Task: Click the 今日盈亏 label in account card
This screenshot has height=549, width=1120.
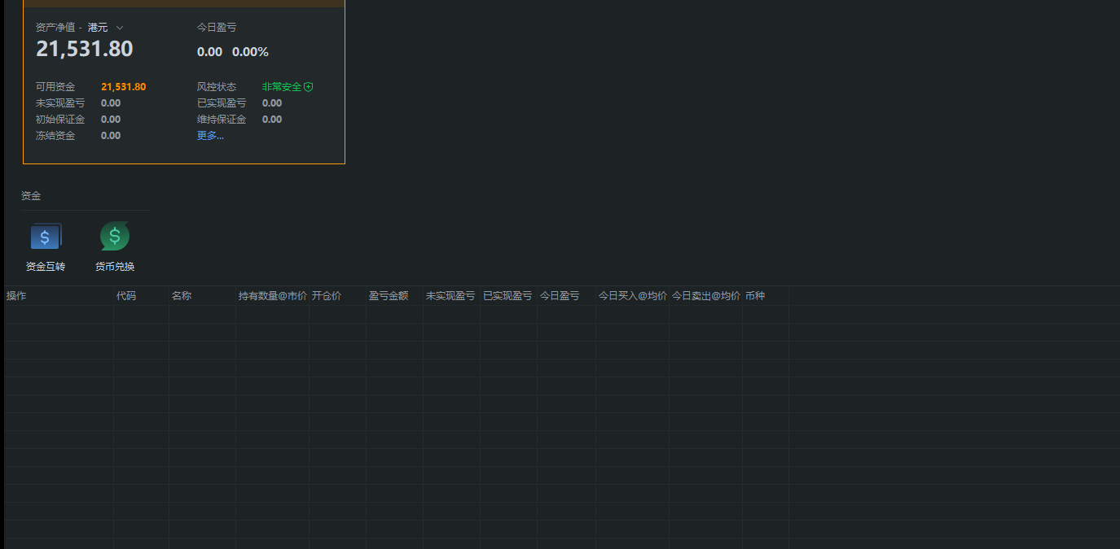Action: click(217, 28)
